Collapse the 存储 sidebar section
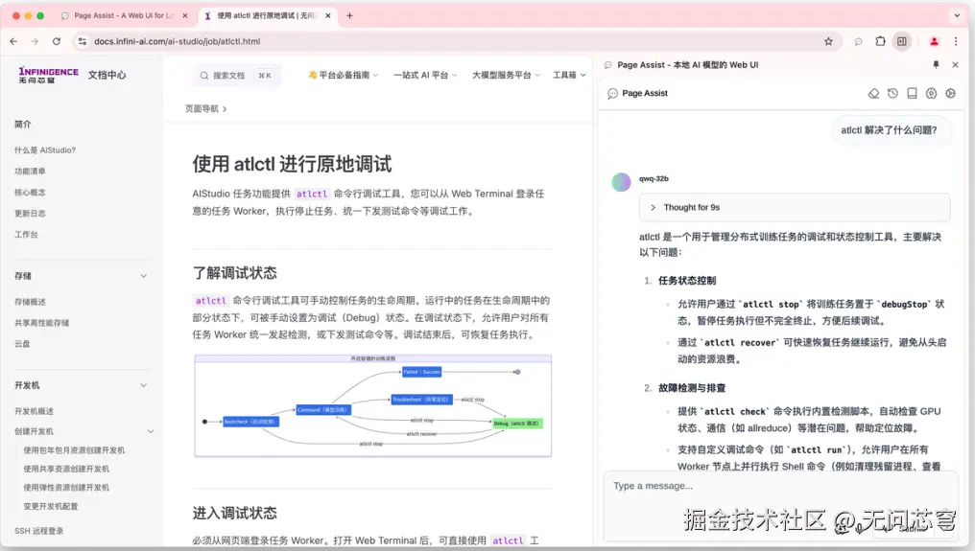The image size is (975, 551). 144,276
